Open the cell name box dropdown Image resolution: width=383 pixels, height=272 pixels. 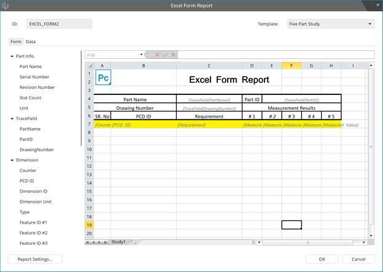(x=141, y=55)
